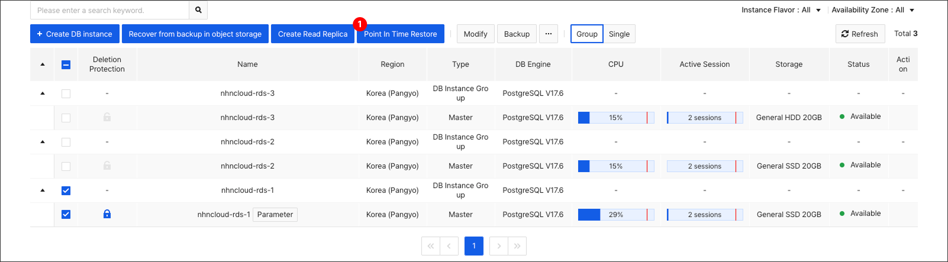Click the Region column header
Image resolution: width=948 pixels, height=262 pixels.
click(x=392, y=64)
